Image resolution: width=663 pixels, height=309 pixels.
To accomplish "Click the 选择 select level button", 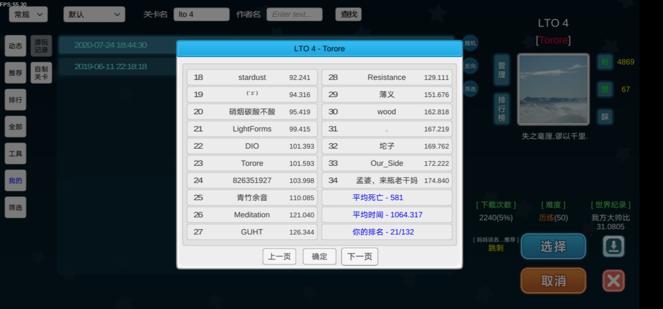I will tap(553, 246).
